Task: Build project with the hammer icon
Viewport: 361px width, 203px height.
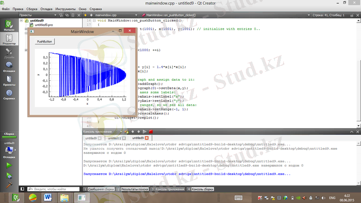Action: click(x=9, y=185)
